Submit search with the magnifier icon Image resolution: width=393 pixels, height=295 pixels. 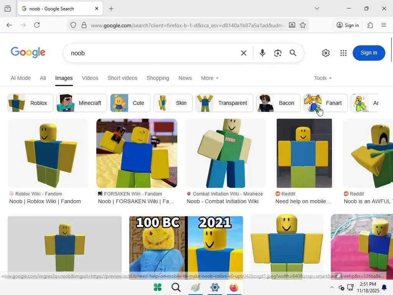[x=293, y=53]
